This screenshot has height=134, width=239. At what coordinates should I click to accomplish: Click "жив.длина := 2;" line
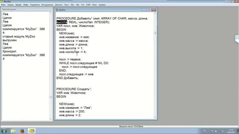[x=70, y=115]
